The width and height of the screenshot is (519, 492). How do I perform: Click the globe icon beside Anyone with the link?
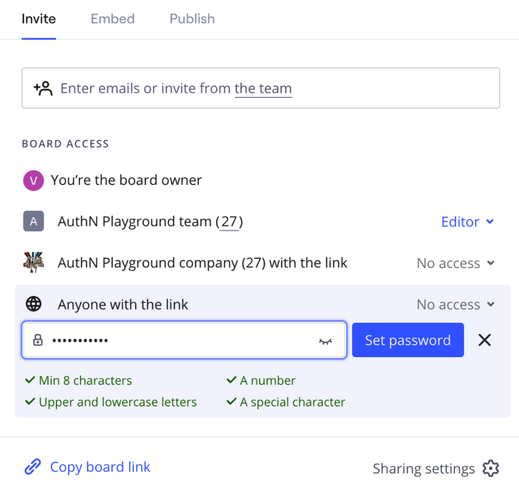(34, 304)
